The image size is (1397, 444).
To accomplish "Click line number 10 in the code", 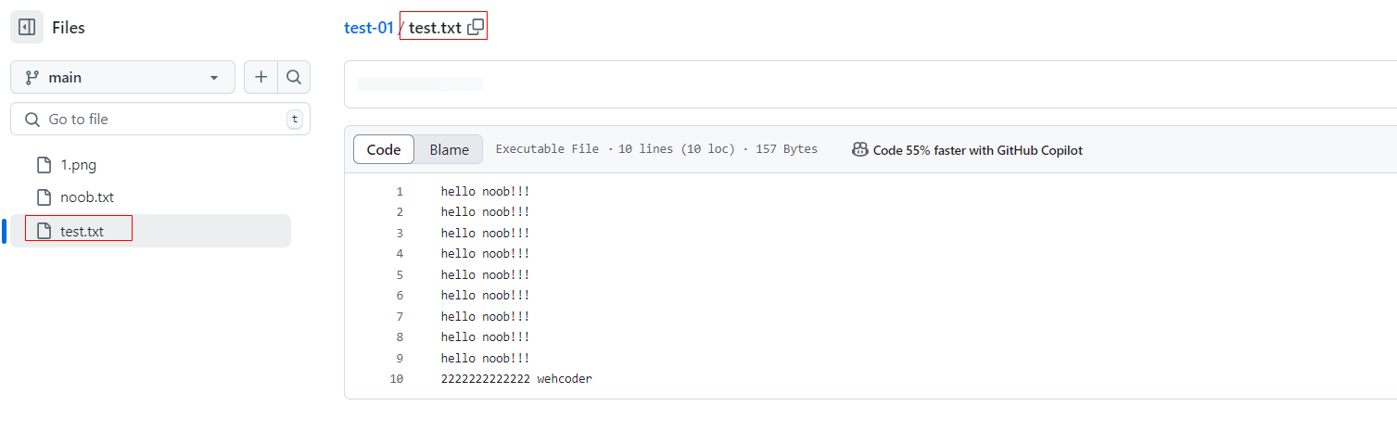I will coord(397,379).
